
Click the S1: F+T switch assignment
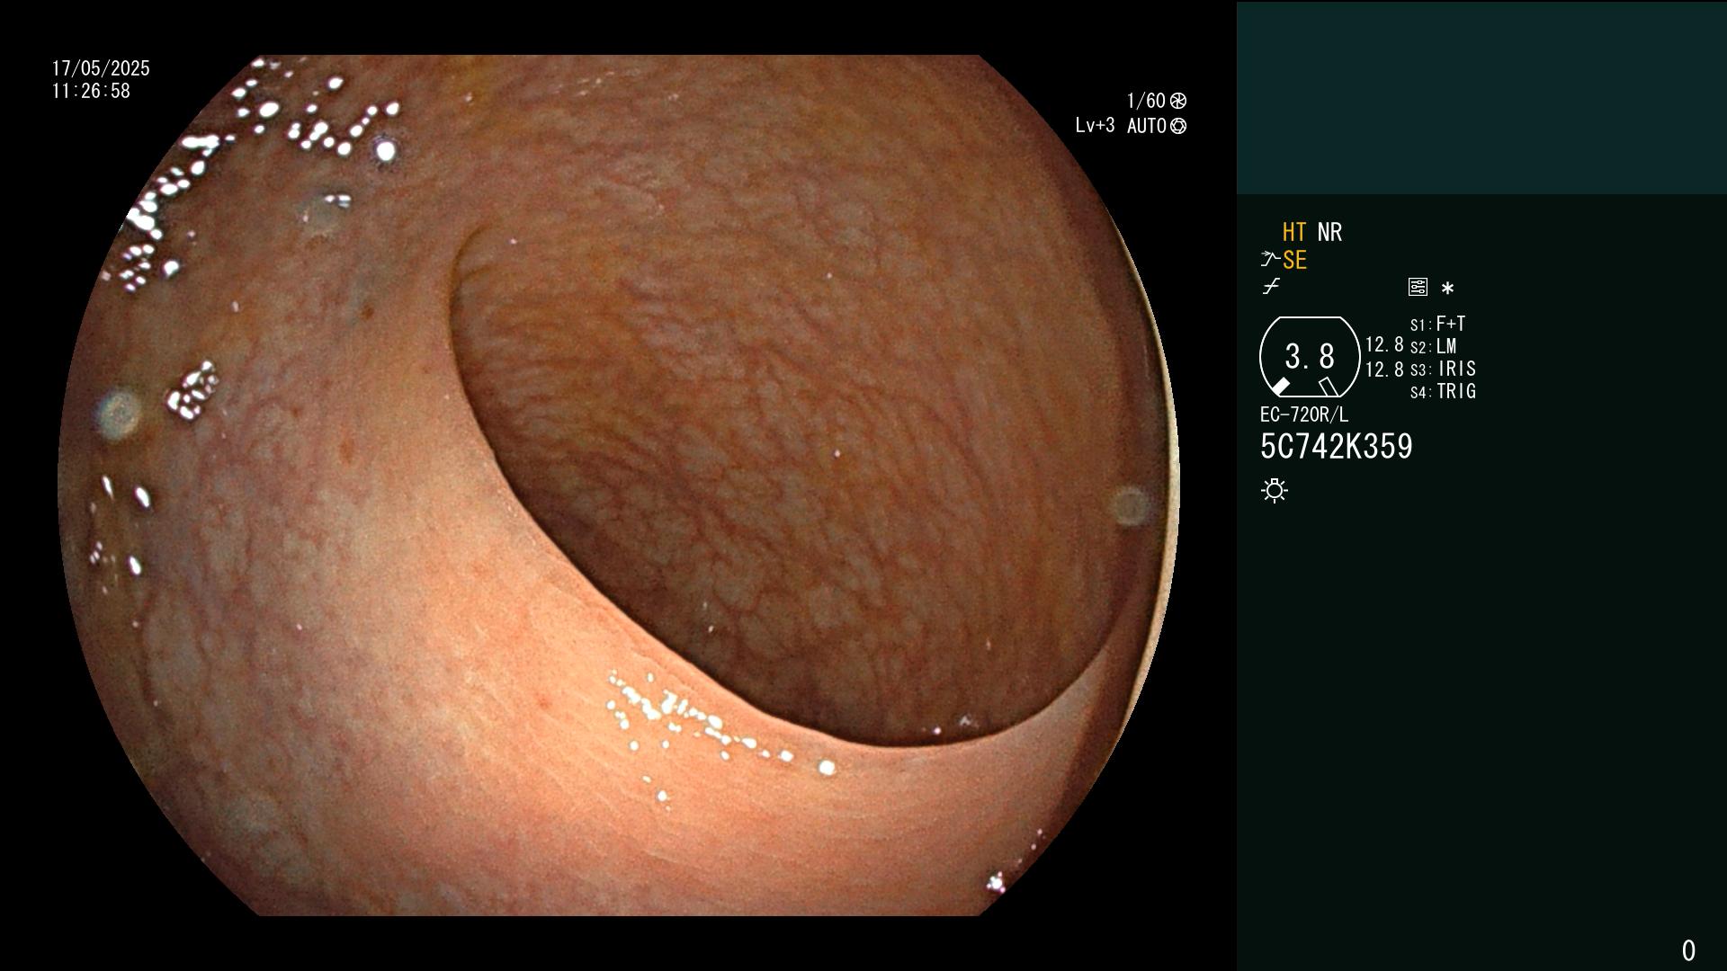tap(1438, 324)
